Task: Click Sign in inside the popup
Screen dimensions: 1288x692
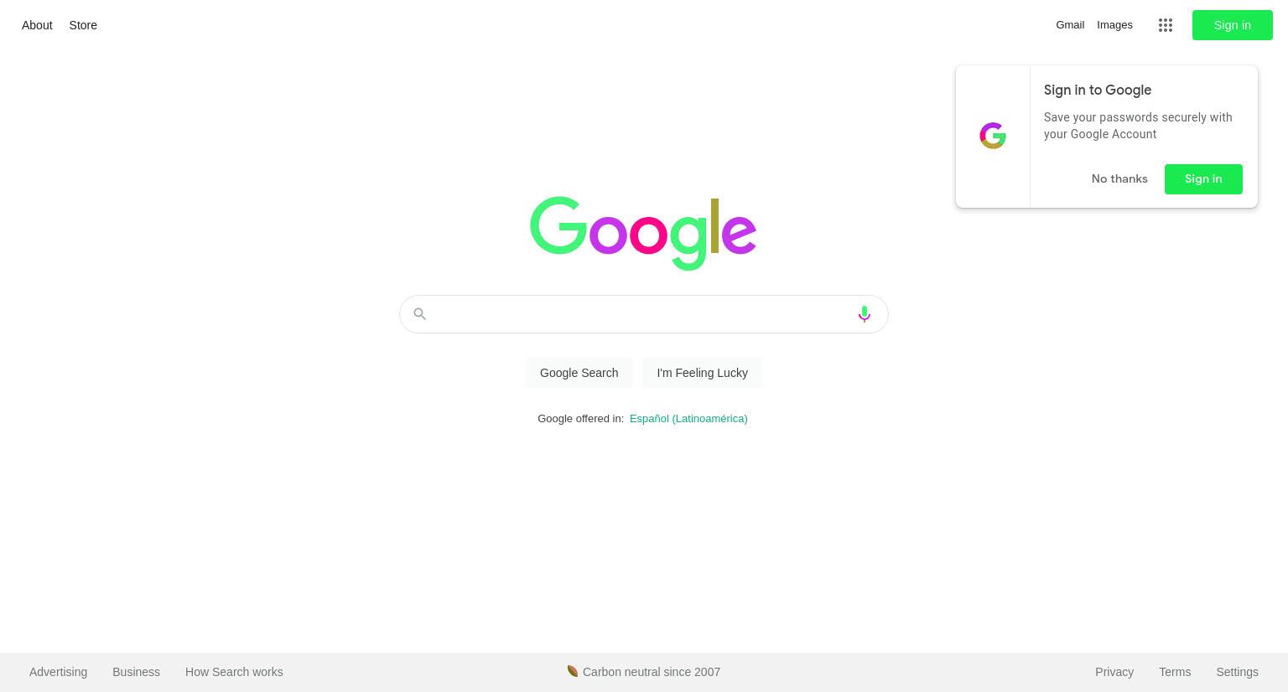Action: (x=1203, y=179)
